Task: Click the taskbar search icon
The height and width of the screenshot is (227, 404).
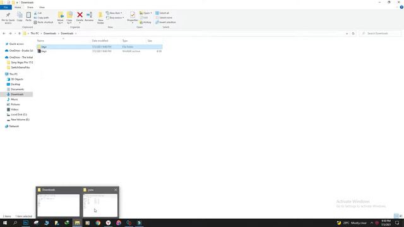Action: pyautogui.click(x=15, y=223)
